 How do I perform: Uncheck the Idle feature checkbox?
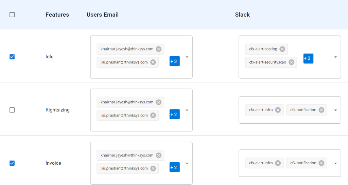12,57
